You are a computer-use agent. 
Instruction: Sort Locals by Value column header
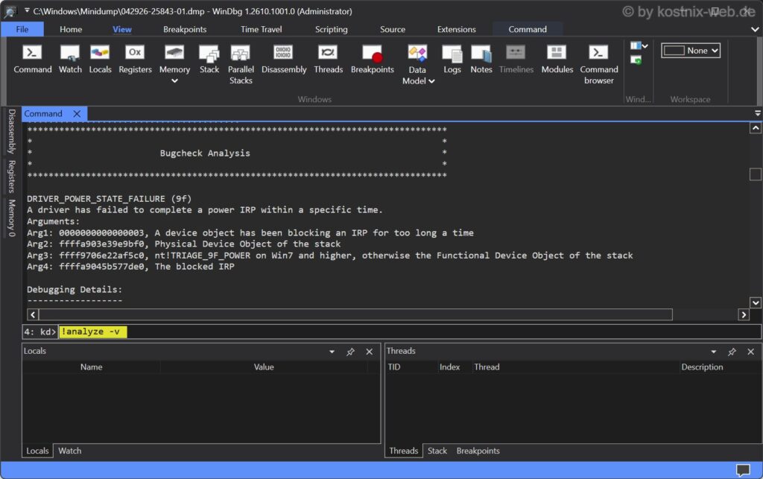click(x=264, y=367)
